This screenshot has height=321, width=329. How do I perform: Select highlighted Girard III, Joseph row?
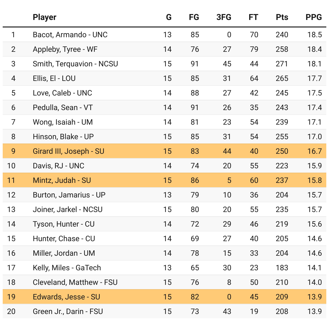(x=68, y=151)
